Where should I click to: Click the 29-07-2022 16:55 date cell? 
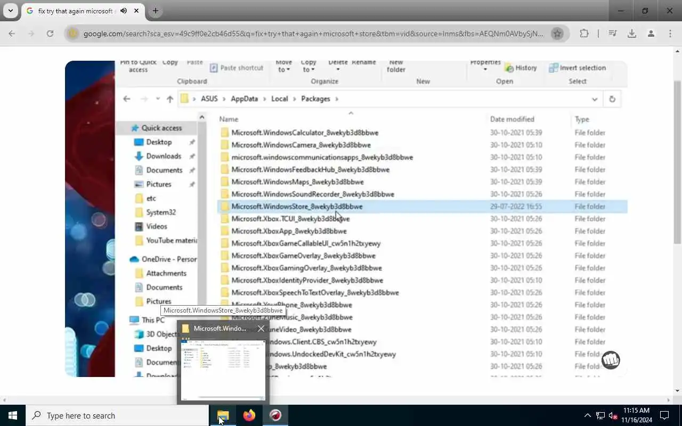pyautogui.click(x=516, y=207)
